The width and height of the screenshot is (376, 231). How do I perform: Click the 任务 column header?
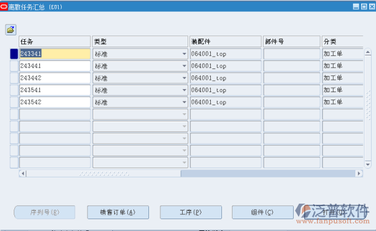click(55, 42)
